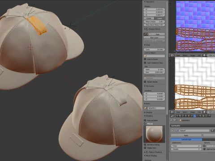Viewport: 215px width, 161px height.
Task: Open the Add Modifier dropdown
Action: pyautogui.click(x=193, y=126)
